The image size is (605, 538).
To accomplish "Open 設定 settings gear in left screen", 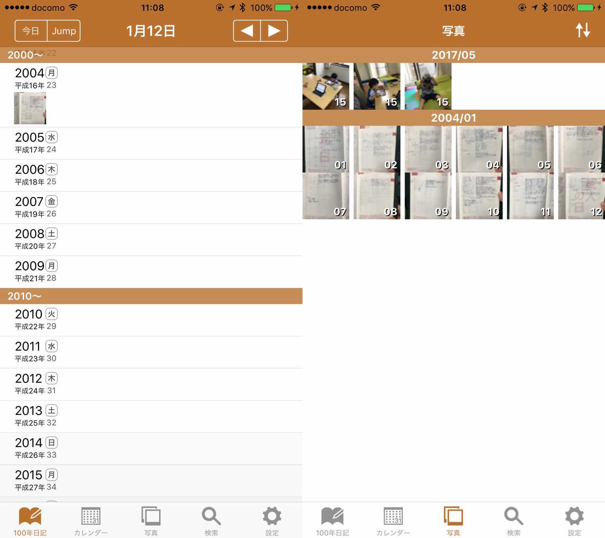I will tap(272, 521).
